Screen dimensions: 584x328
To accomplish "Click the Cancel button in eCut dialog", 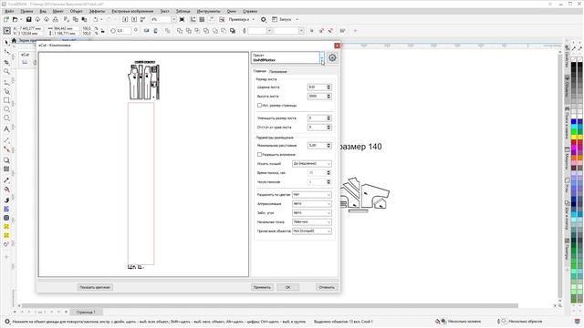I will click(327, 287).
